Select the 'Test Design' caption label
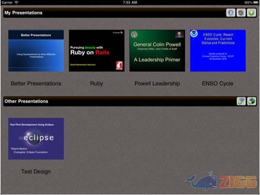The image size is (260, 195). 36,172
